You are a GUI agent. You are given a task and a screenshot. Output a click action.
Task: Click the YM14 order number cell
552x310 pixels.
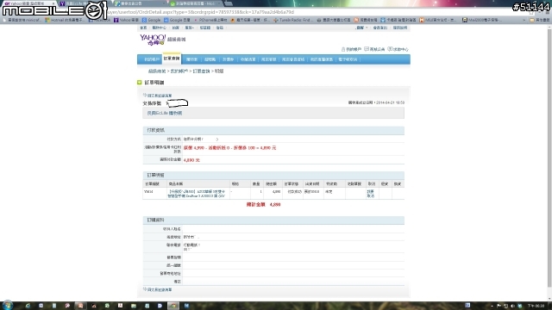[148, 192]
